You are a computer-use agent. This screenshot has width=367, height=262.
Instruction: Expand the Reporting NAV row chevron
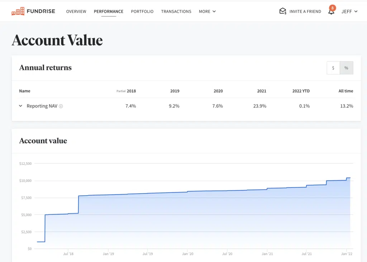coord(21,106)
